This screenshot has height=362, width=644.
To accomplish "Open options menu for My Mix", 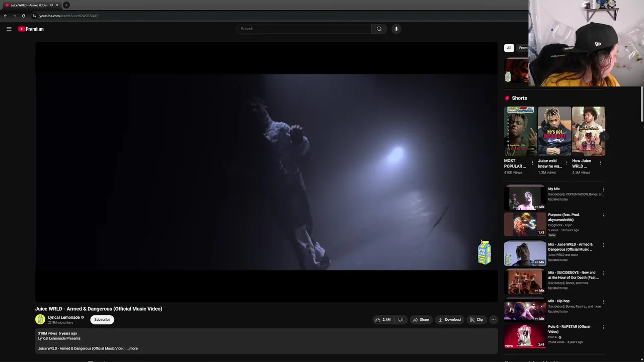I will 603,190.
